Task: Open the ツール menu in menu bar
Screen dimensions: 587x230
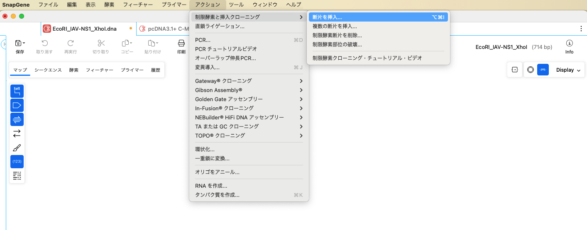Action: [x=236, y=5]
